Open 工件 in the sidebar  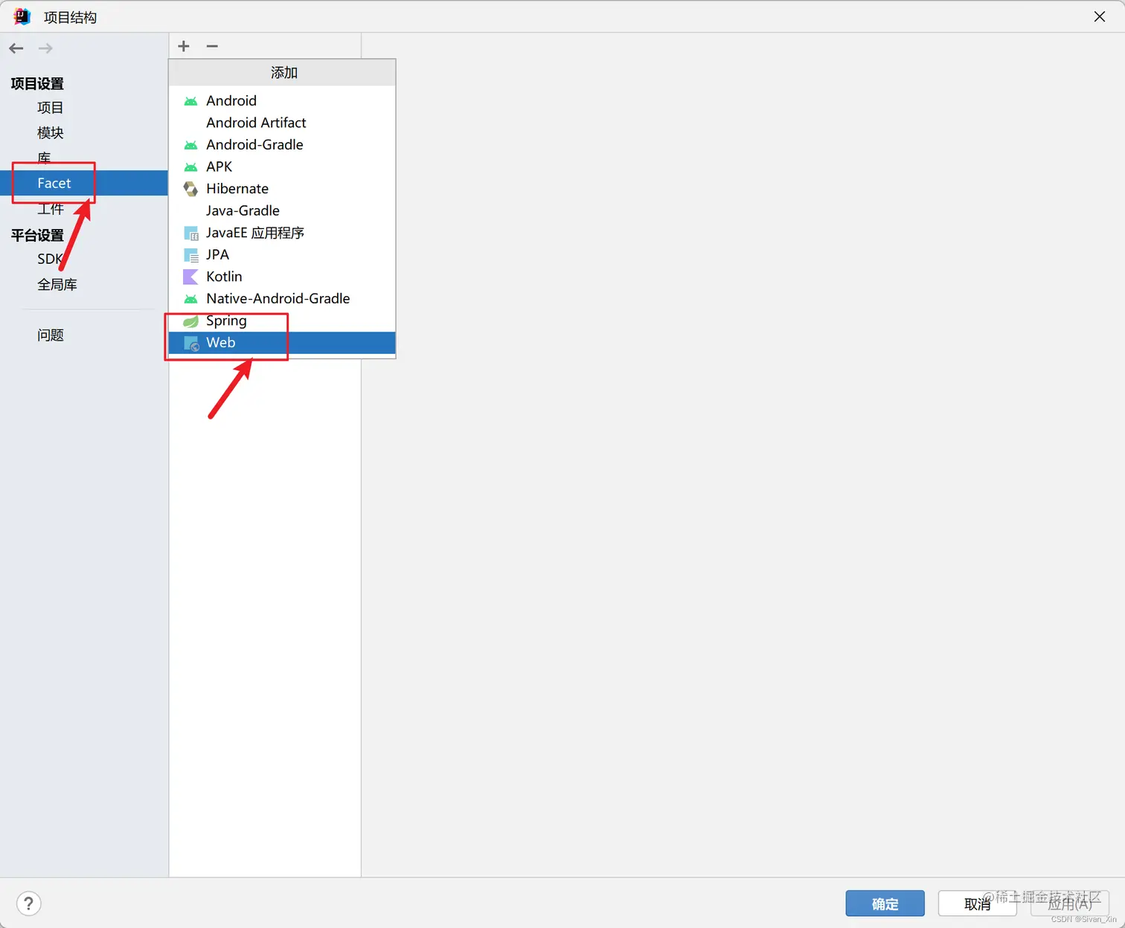(51, 209)
